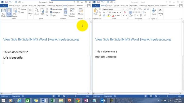
Task: Save Document3 using Quick Access save icon
Action: pos(6,2)
